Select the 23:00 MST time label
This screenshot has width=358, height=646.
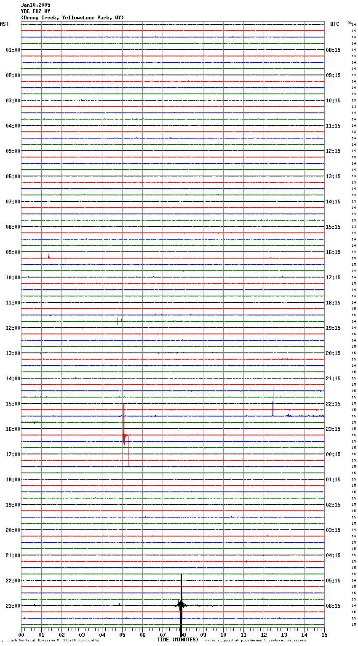[13, 606]
